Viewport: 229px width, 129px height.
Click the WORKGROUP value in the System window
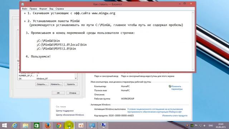127,99
